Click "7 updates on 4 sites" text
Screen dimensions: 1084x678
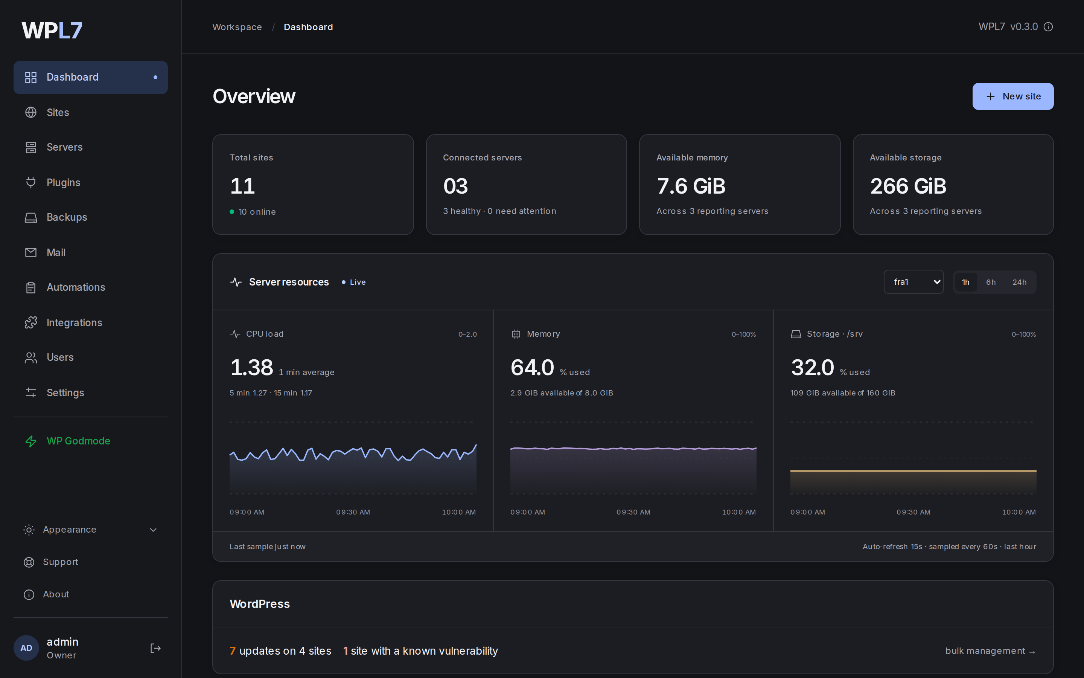point(280,651)
